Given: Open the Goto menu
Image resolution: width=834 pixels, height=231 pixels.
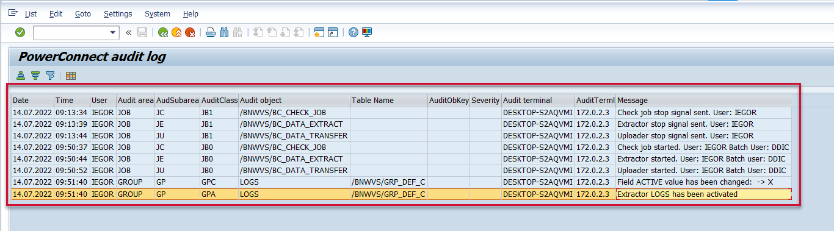Looking at the screenshot, I should coord(83,13).
